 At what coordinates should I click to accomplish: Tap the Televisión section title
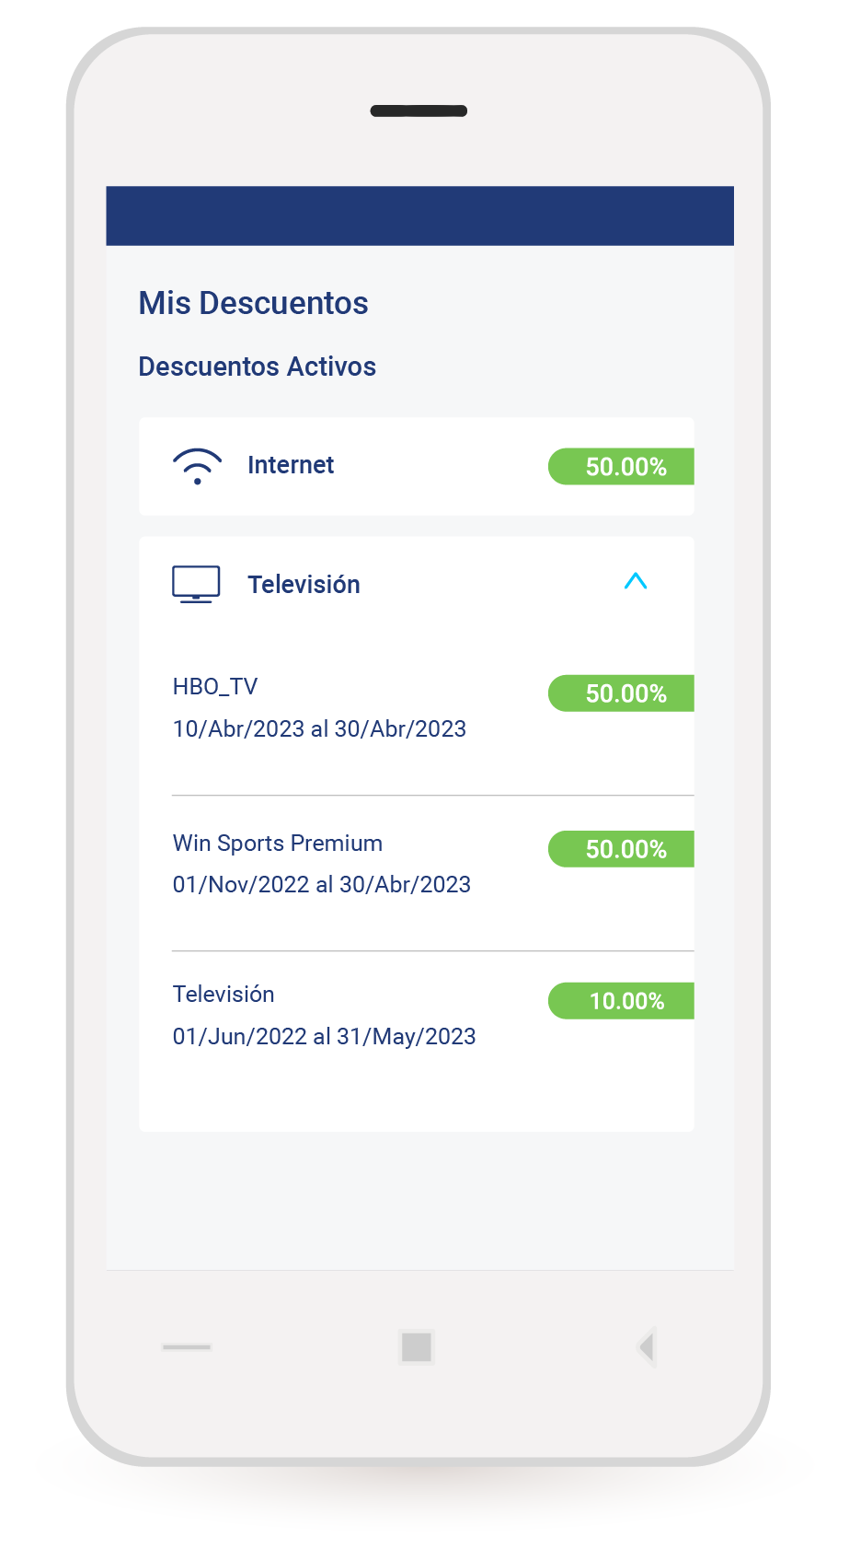point(304,585)
